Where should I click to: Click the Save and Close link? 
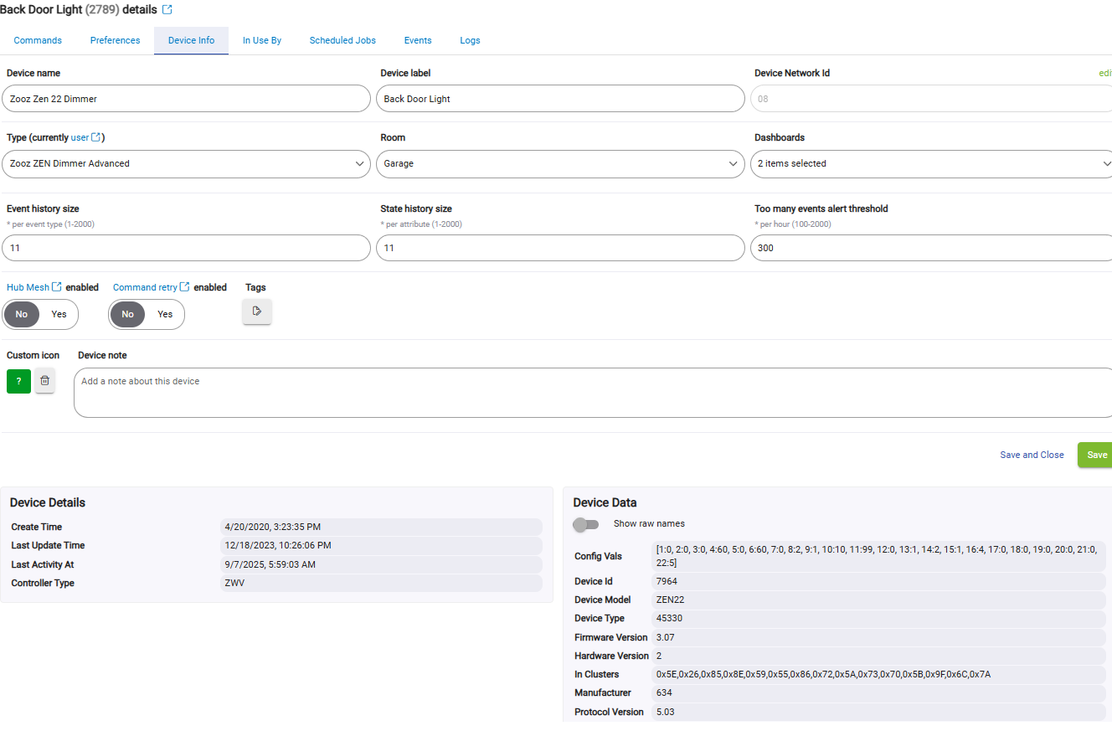coord(1032,455)
